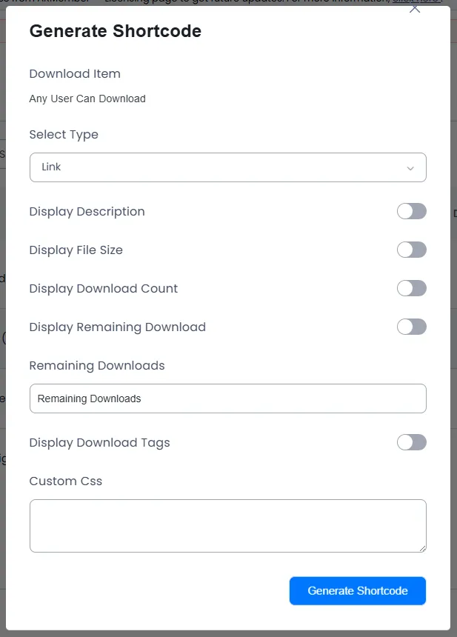Close the Generate Shortcode dialog
The height and width of the screenshot is (637, 457).
click(415, 9)
